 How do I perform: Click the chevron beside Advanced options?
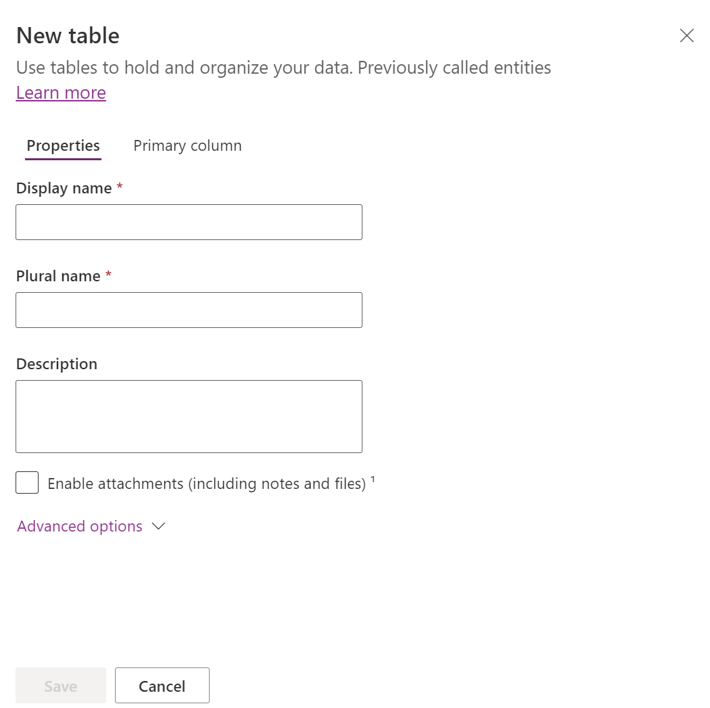point(159,526)
